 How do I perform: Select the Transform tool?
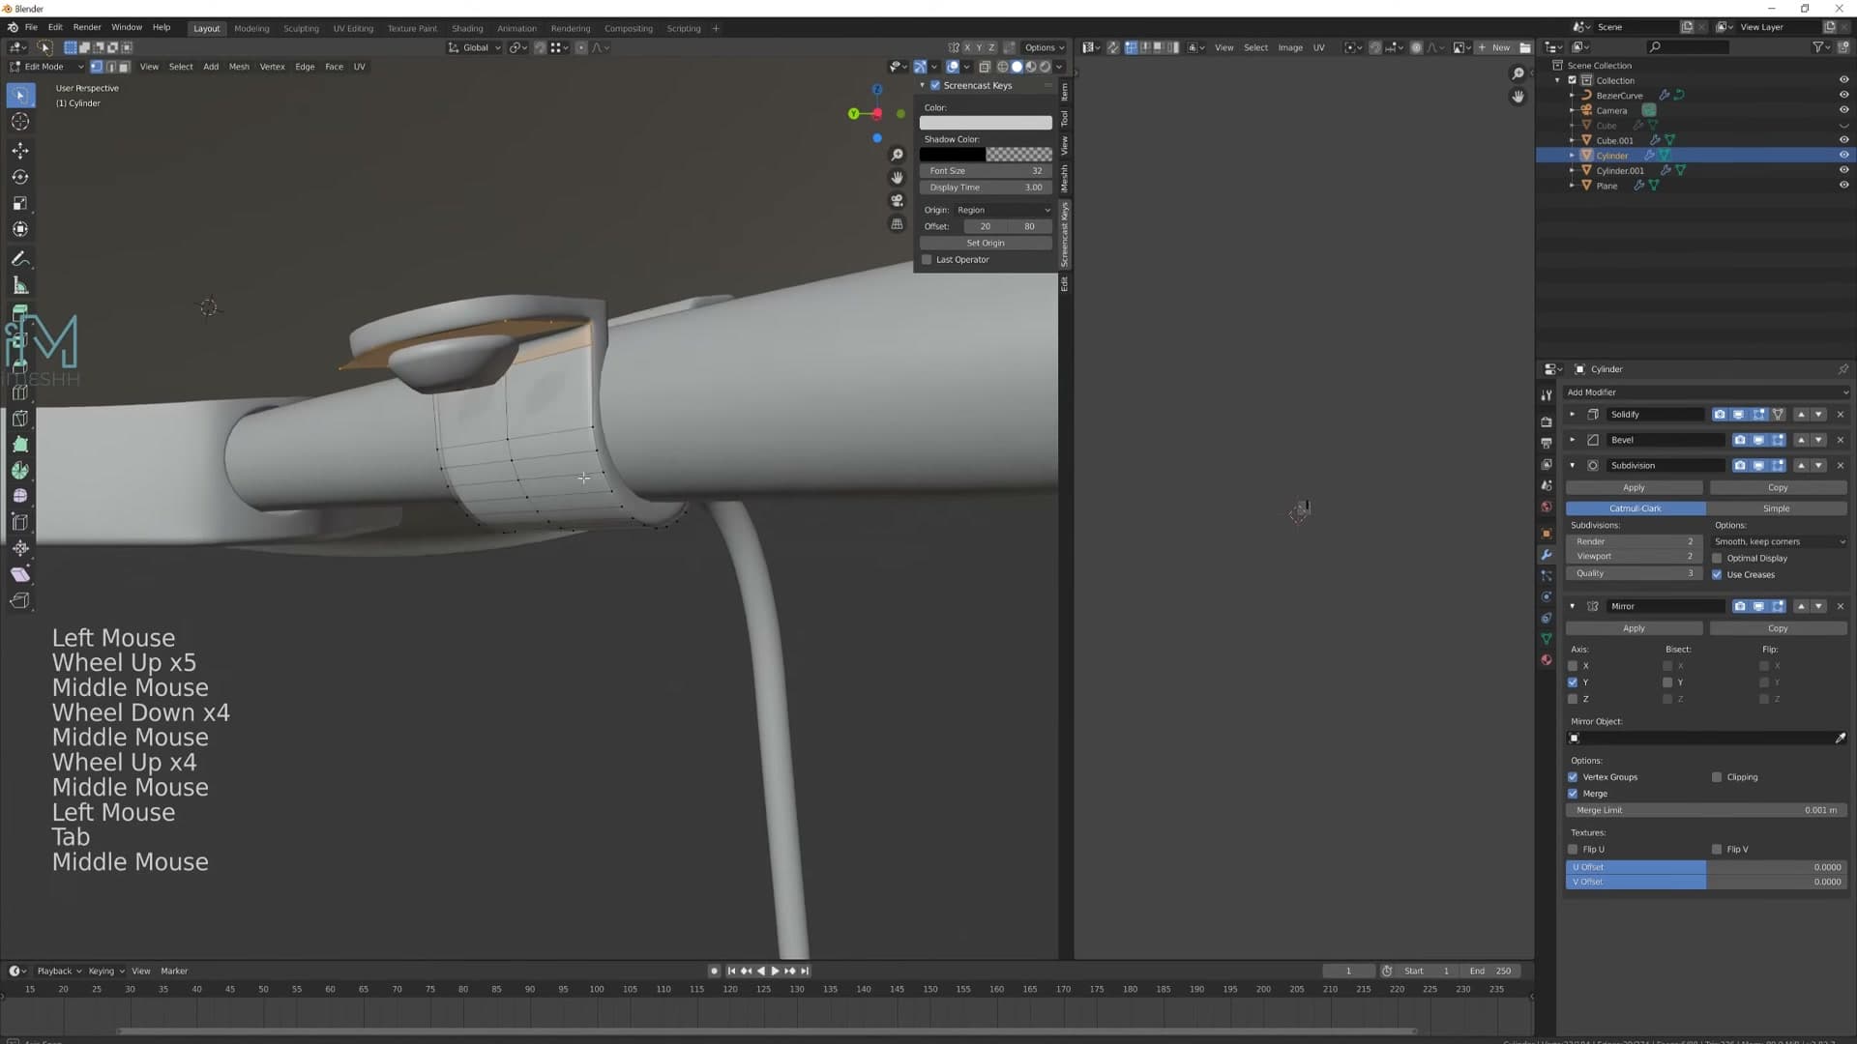(20, 229)
